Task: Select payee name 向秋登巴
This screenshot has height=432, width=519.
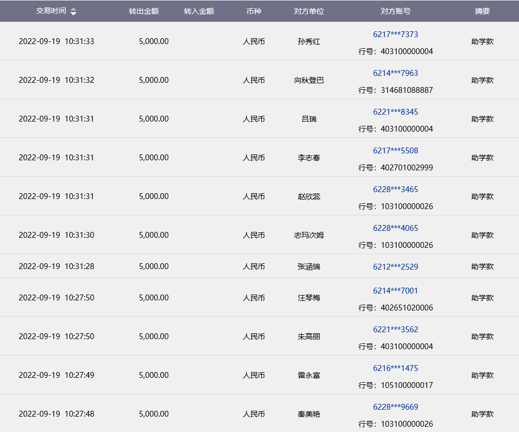Action: [309, 81]
